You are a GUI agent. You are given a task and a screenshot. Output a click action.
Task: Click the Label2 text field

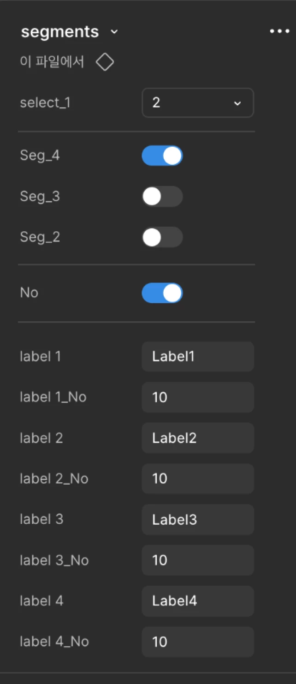[x=198, y=438]
